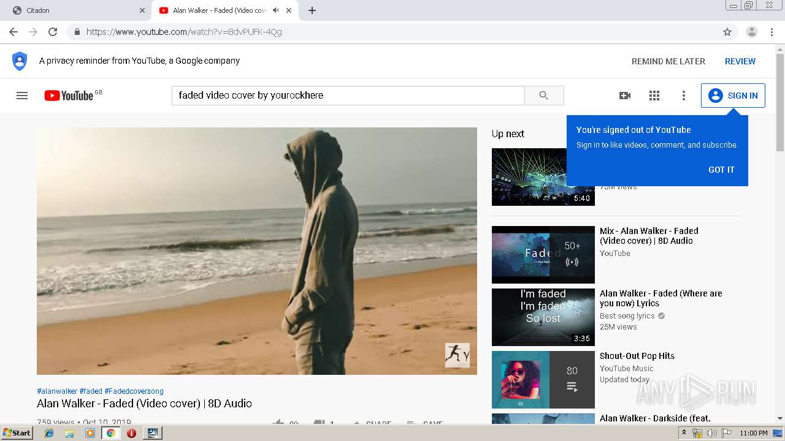
Task: Open the #Fadedcoversong hashtag
Action: (134, 391)
